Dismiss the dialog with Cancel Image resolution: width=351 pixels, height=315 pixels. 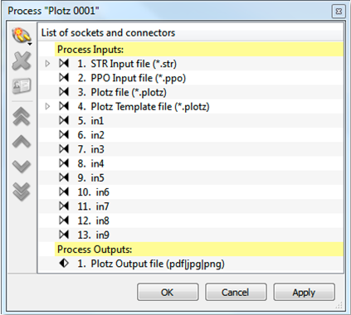[236, 292]
